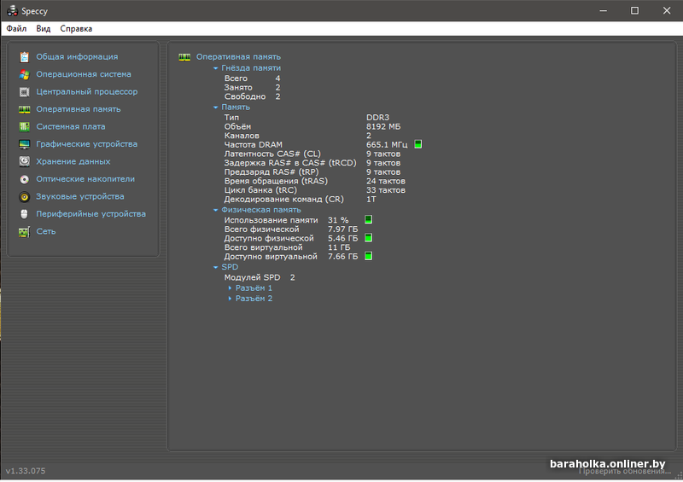Click the Хранение данных hard drive icon
Image resolution: width=683 pixels, height=482 pixels.
click(x=25, y=161)
